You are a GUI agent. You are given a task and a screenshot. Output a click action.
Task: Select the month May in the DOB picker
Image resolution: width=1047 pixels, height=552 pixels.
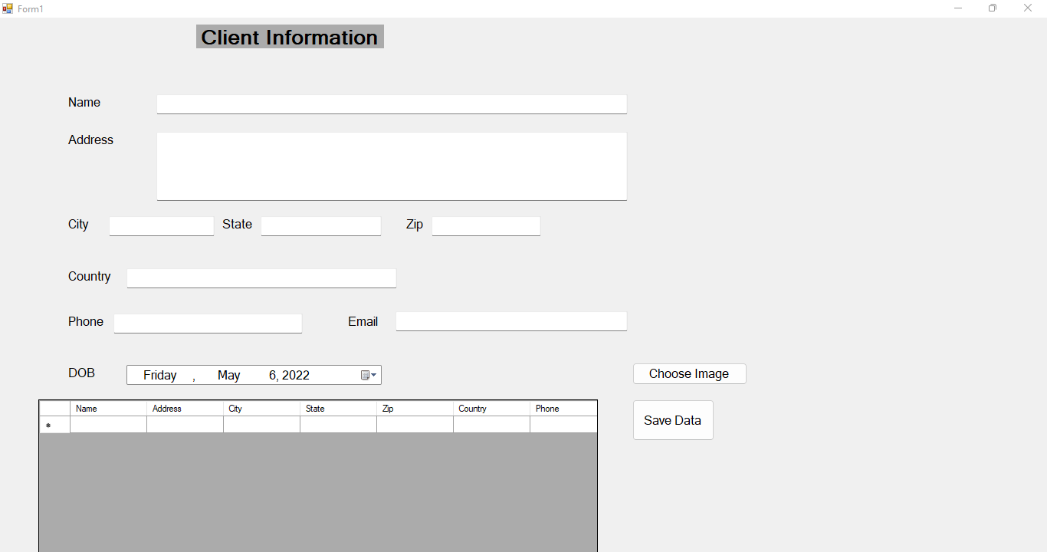click(228, 375)
